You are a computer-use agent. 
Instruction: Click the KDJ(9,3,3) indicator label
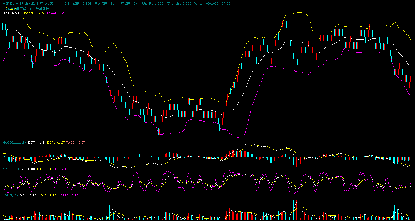tap(10, 169)
